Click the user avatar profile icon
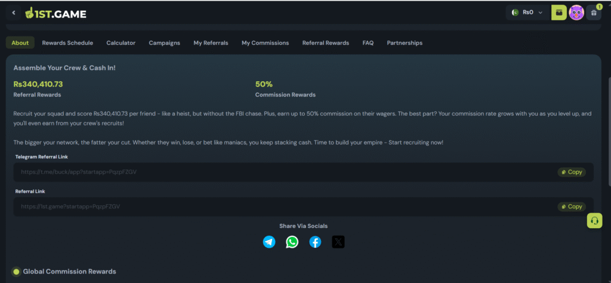 [x=576, y=13]
